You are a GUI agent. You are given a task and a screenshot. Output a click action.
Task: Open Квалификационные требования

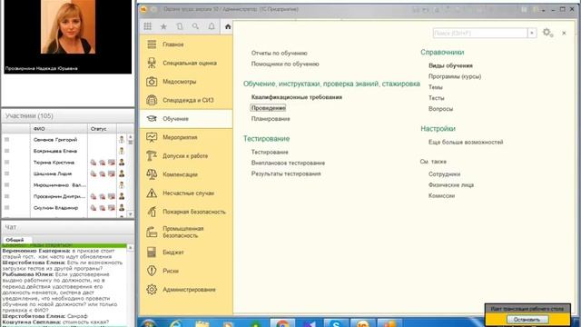pos(297,97)
